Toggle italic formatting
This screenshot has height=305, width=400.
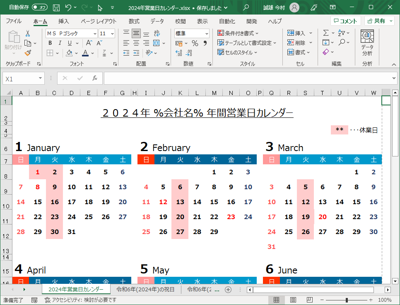[x=60, y=43]
